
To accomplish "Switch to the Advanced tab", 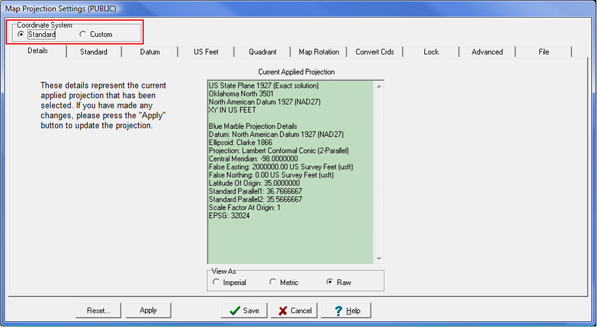I will tap(487, 52).
